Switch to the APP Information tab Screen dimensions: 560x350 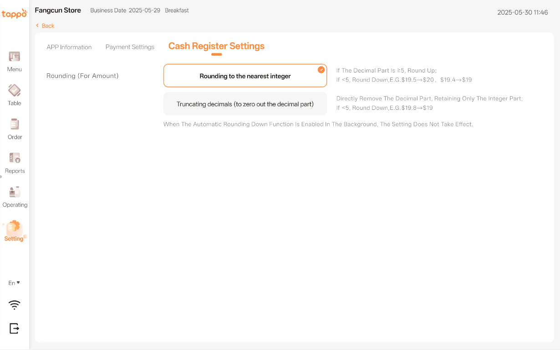pyautogui.click(x=69, y=47)
